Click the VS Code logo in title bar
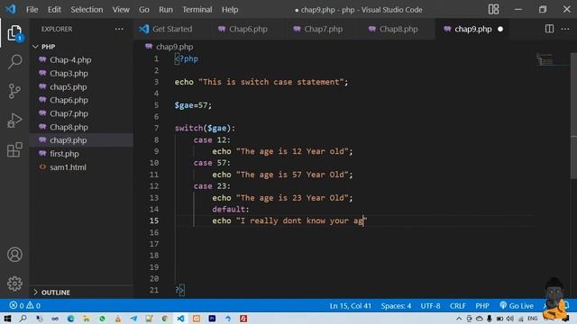 pos(11,9)
